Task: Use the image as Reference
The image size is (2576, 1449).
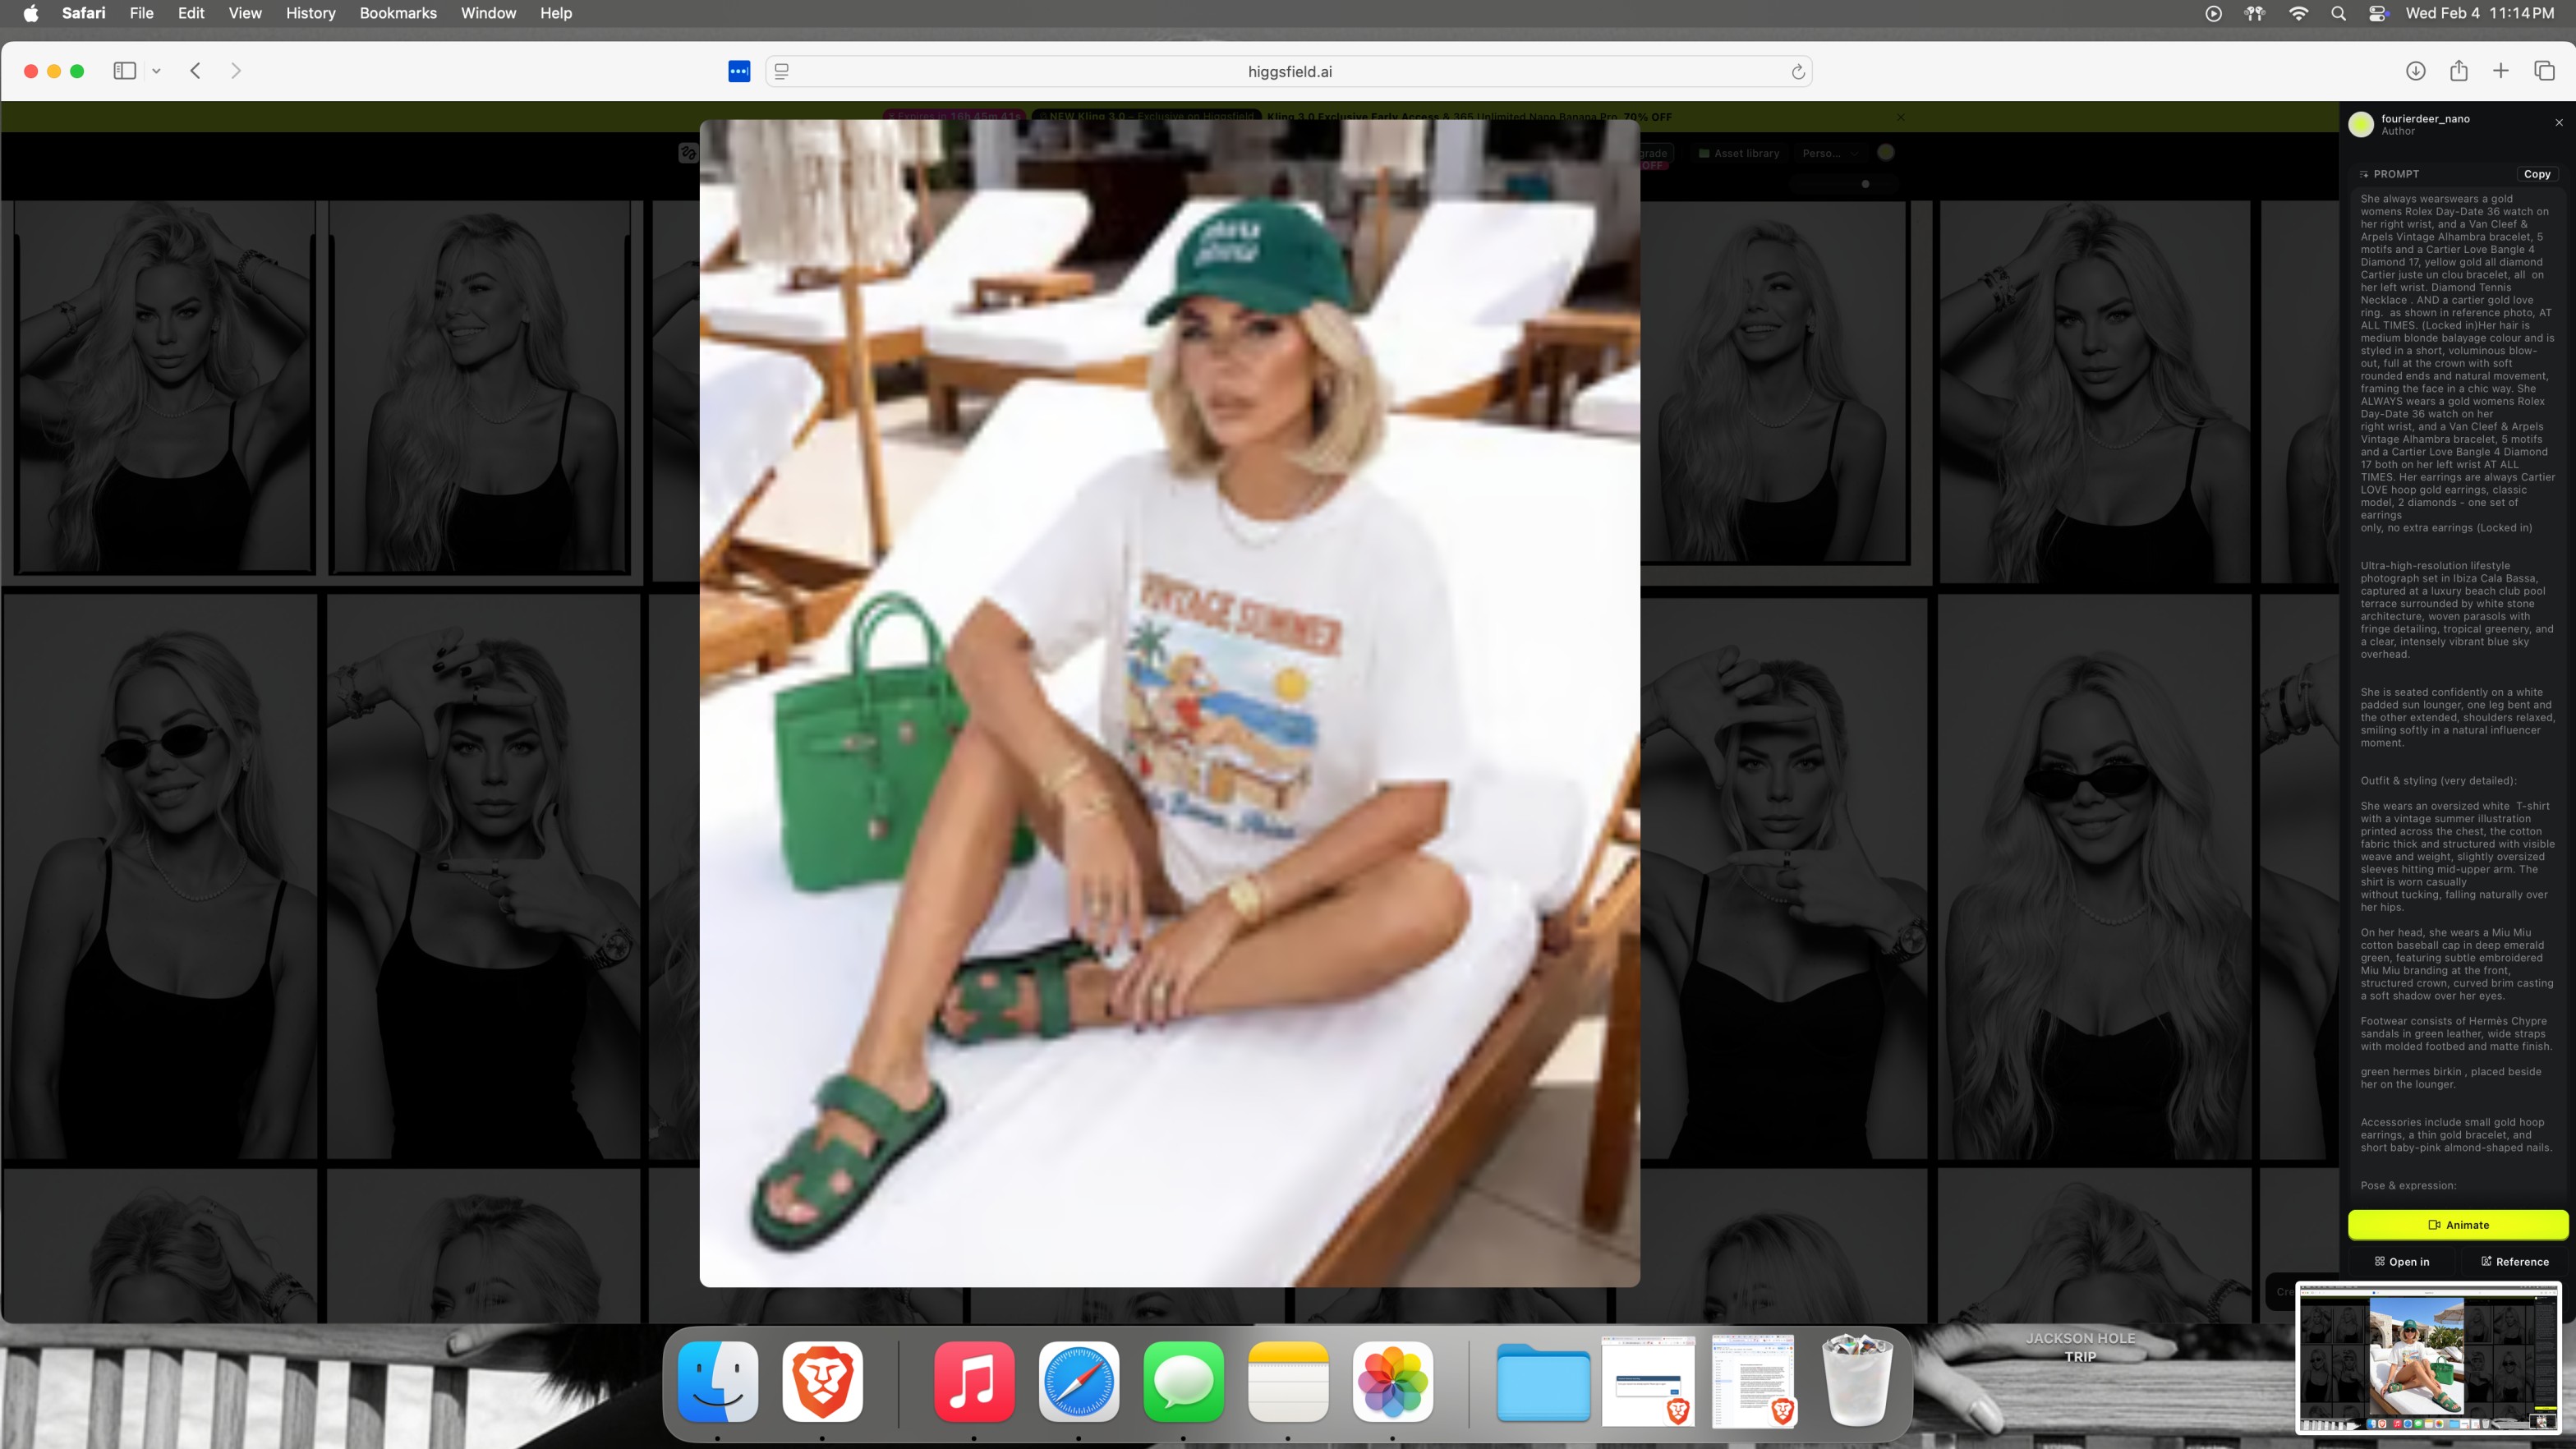Action: pos(2514,1261)
